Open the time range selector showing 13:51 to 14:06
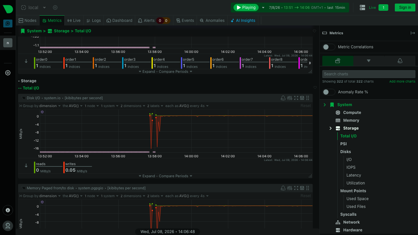The height and width of the screenshot is (235, 418). 307,8
